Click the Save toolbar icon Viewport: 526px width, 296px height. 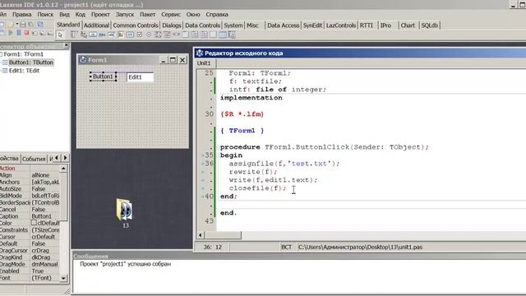23,25
